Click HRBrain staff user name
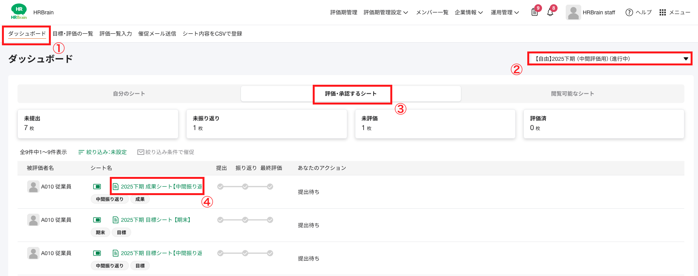The height and width of the screenshot is (276, 698). tap(599, 12)
